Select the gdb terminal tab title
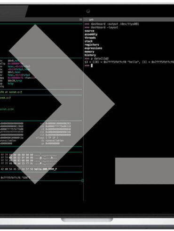The width and height of the screenshot is (174, 231). coord(91,20)
